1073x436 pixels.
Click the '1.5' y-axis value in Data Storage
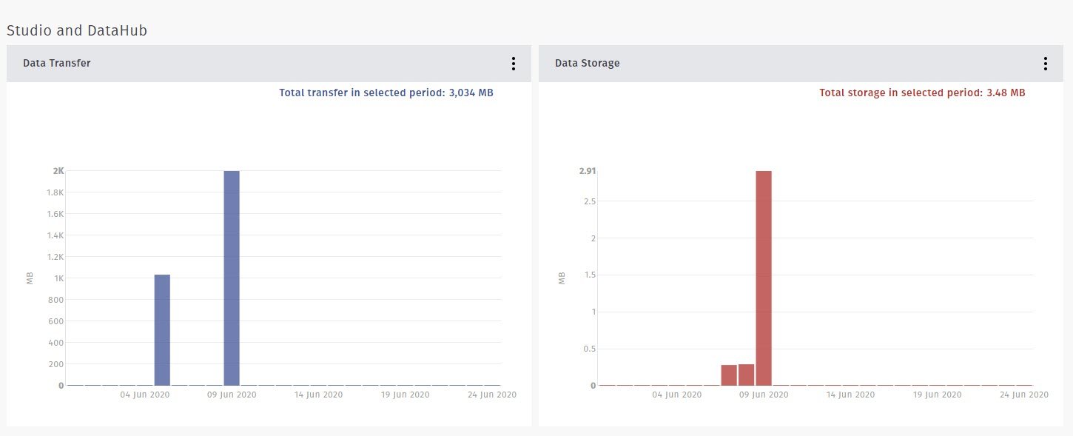[590, 275]
